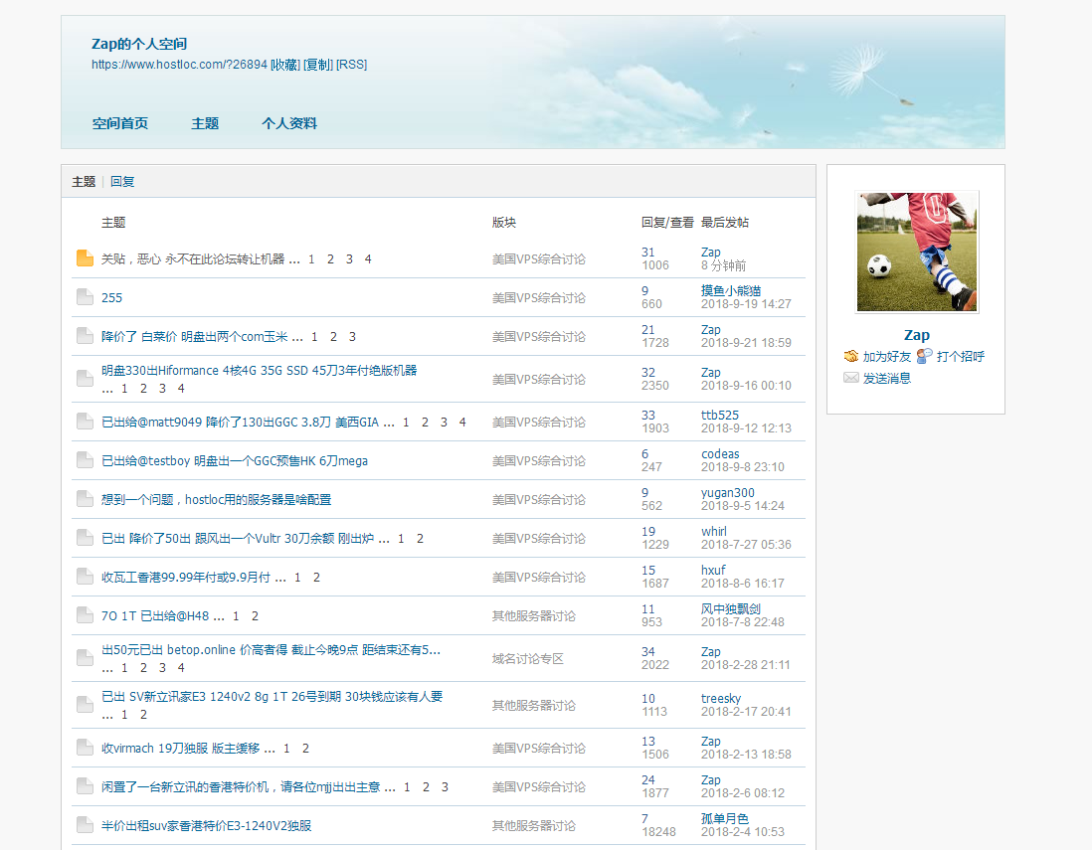Go to 空间首页 in the banner navigation
This screenshot has width=1092, height=850.
tap(119, 123)
